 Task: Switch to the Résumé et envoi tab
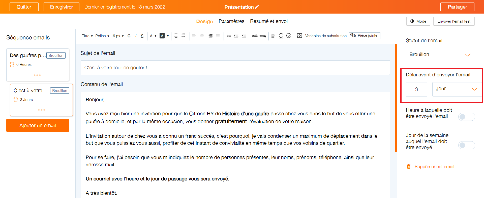[x=269, y=21]
